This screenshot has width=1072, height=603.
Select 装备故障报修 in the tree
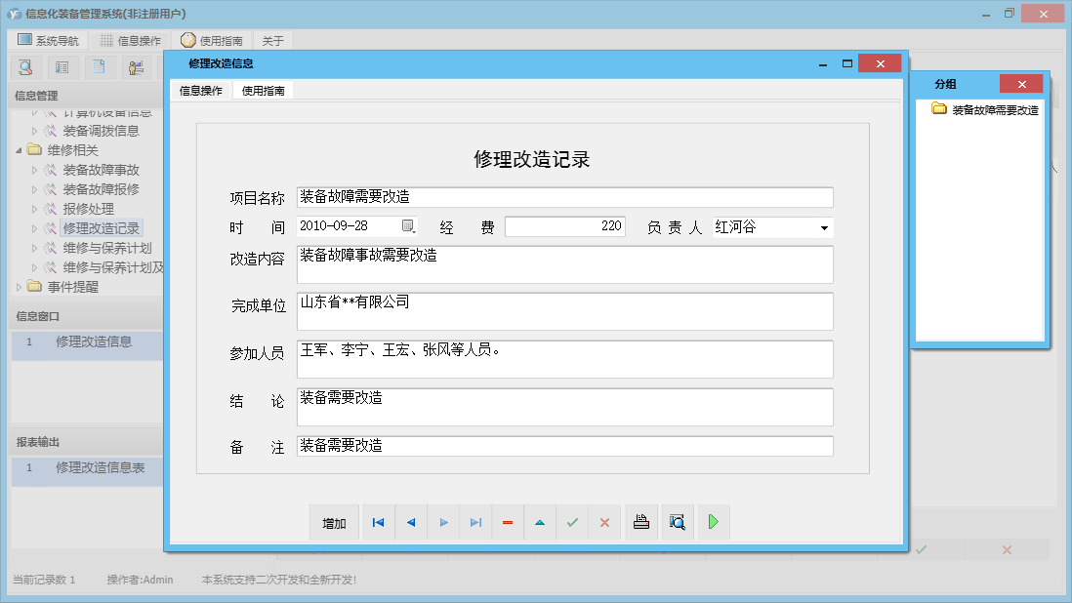(x=101, y=189)
